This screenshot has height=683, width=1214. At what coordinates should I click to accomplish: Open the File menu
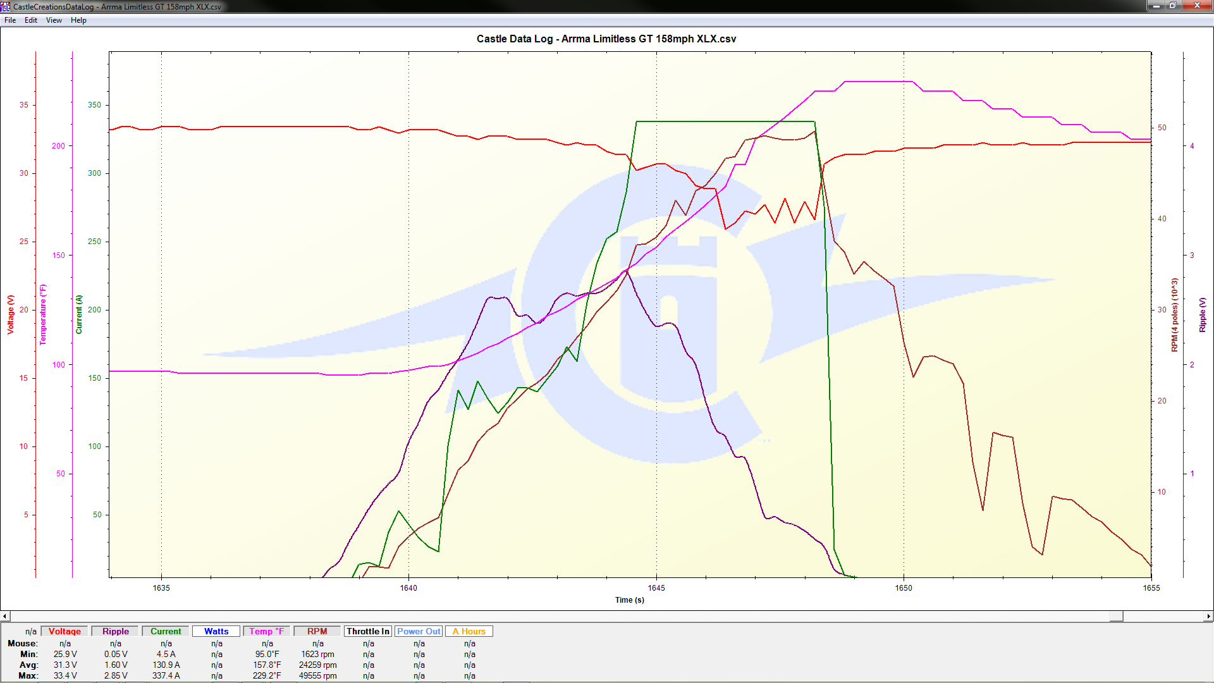coord(10,20)
